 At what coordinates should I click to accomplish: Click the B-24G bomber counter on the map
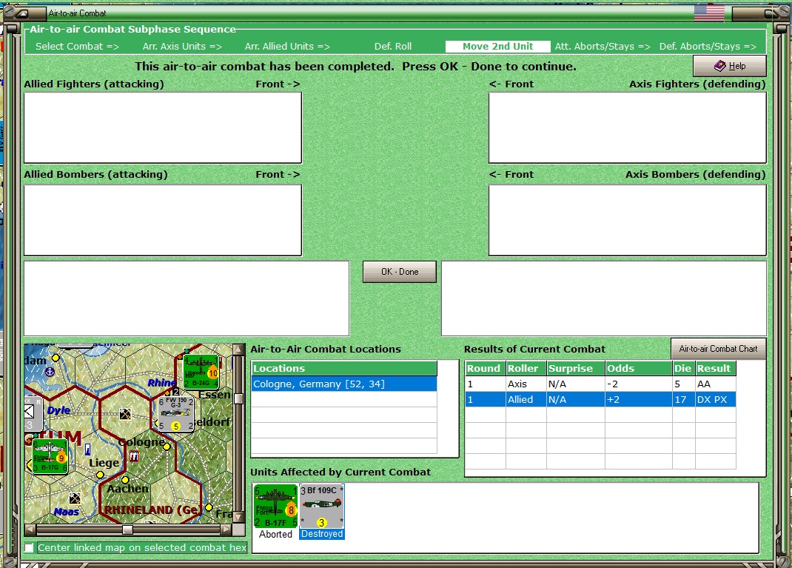[201, 372]
